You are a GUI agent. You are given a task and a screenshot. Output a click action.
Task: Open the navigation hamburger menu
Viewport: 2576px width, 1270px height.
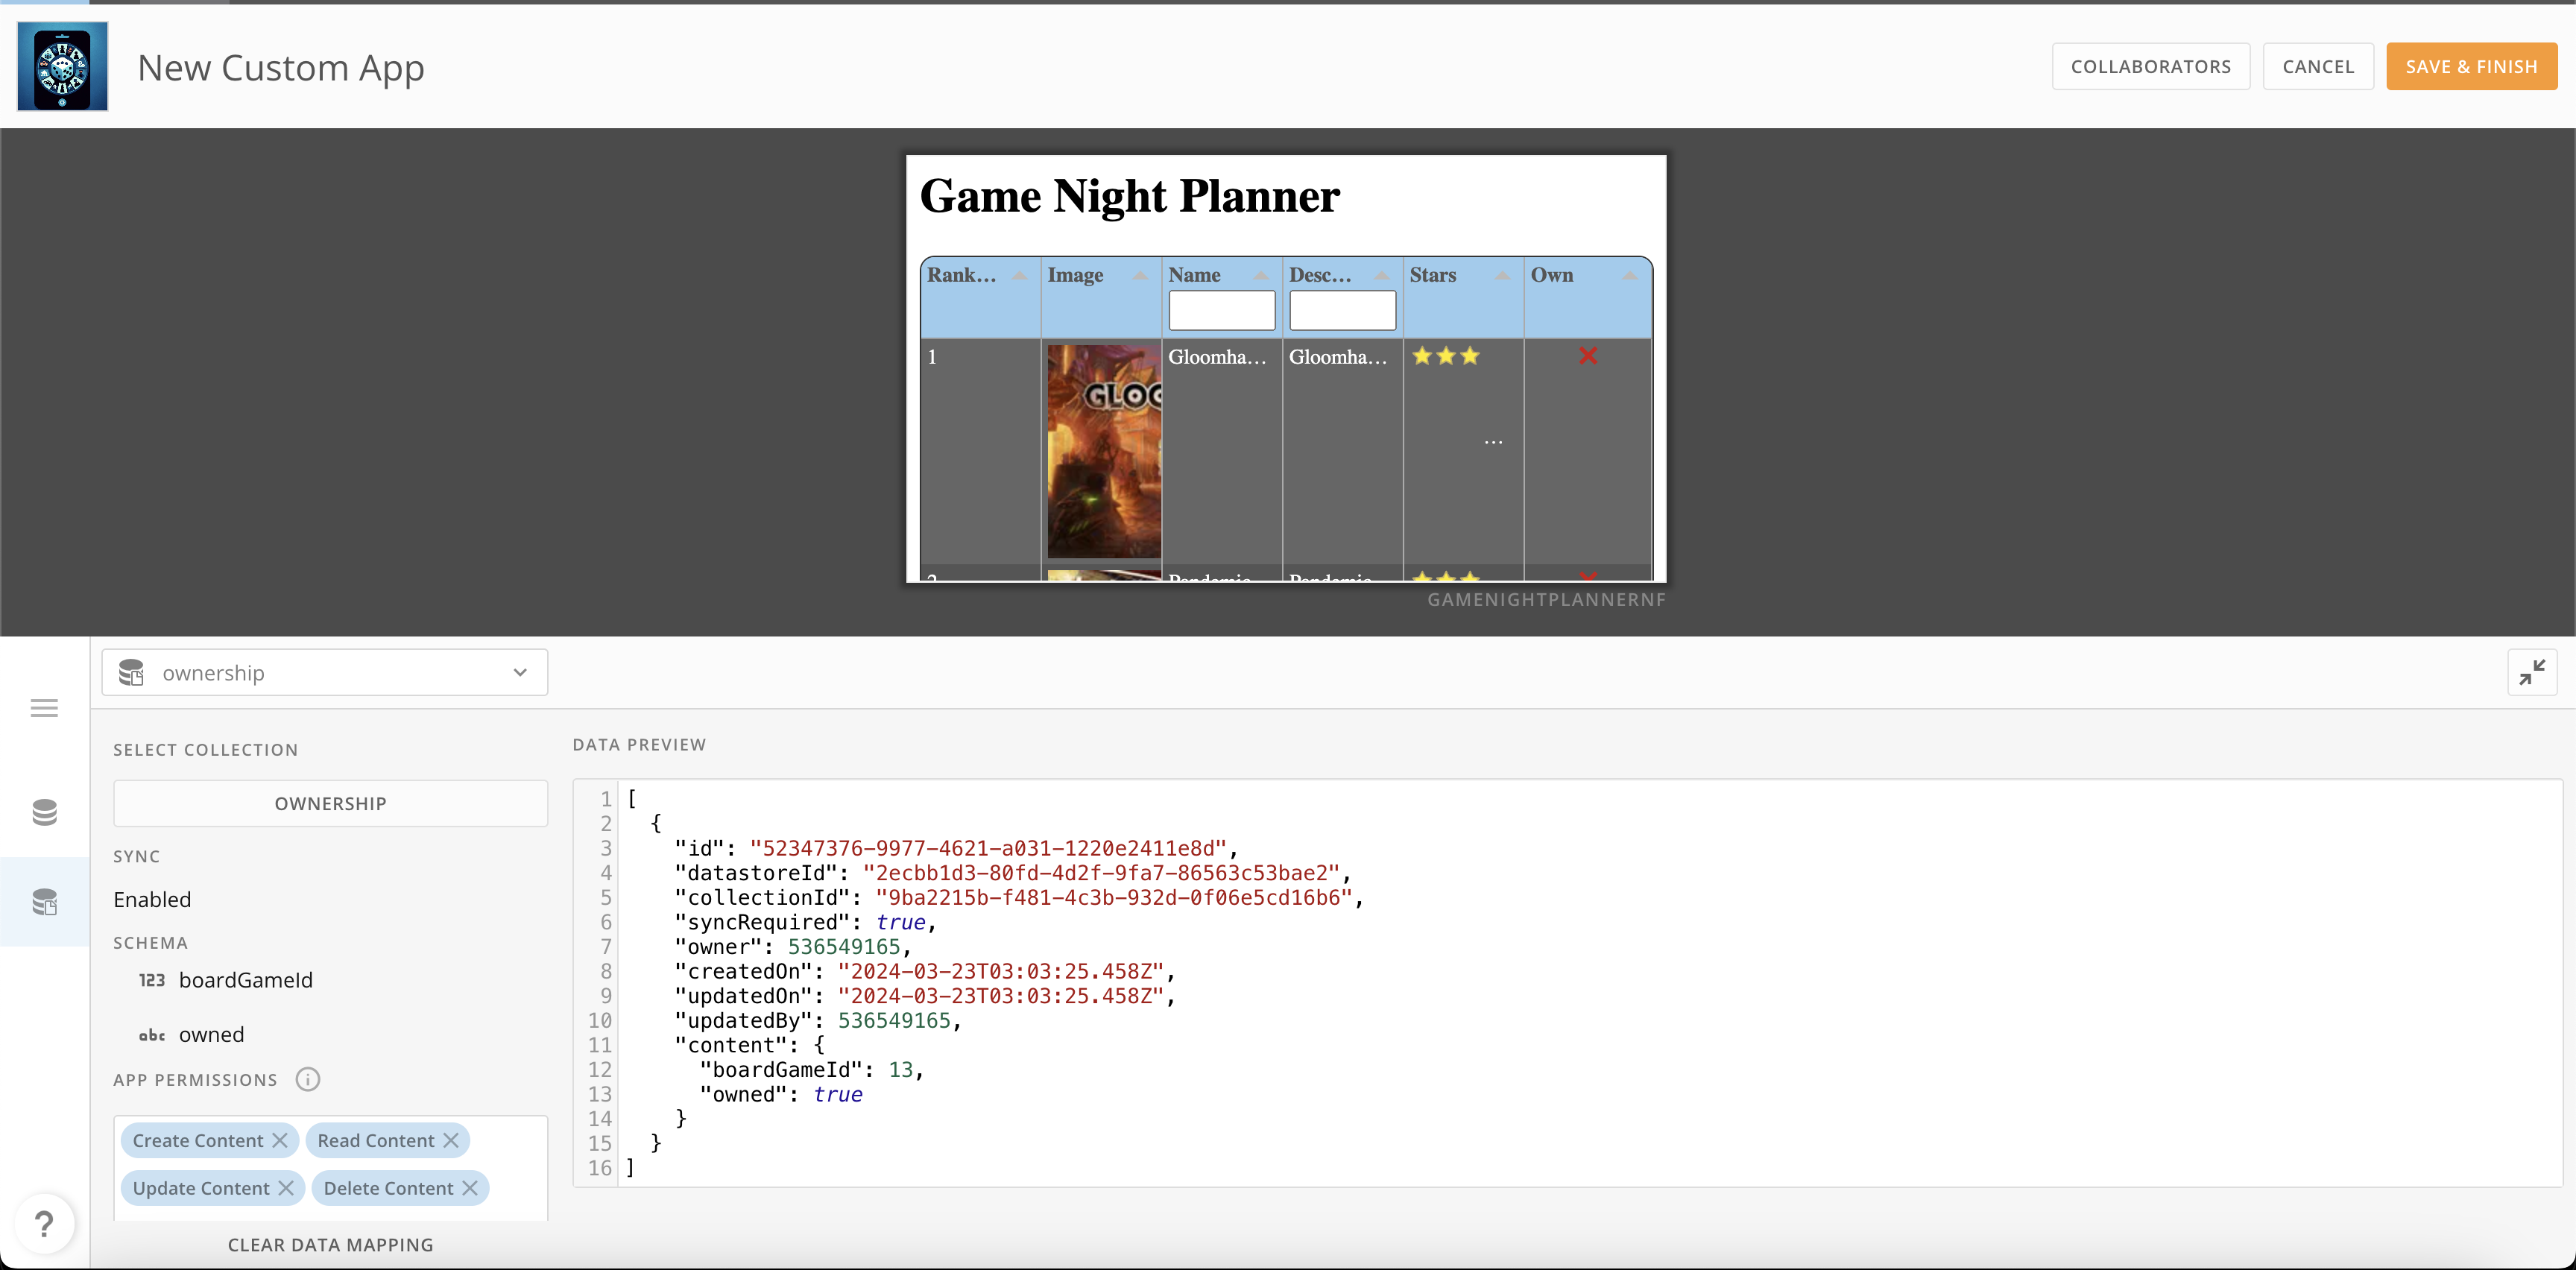pyautogui.click(x=44, y=708)
